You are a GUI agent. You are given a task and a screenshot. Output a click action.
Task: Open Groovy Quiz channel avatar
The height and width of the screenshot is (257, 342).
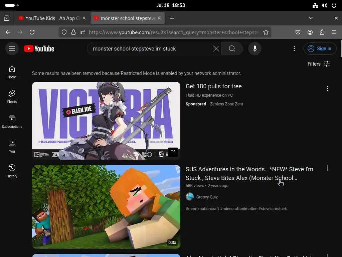pyautogui.click(x=190, y=197)
